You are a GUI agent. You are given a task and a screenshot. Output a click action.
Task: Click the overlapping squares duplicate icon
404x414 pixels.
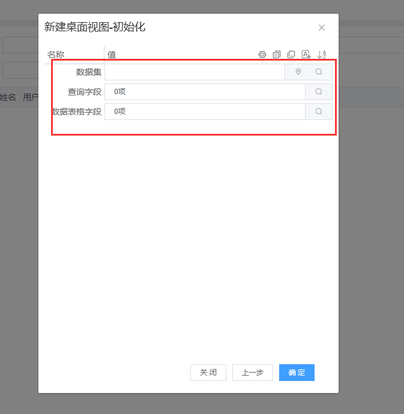tap(291, 55)
